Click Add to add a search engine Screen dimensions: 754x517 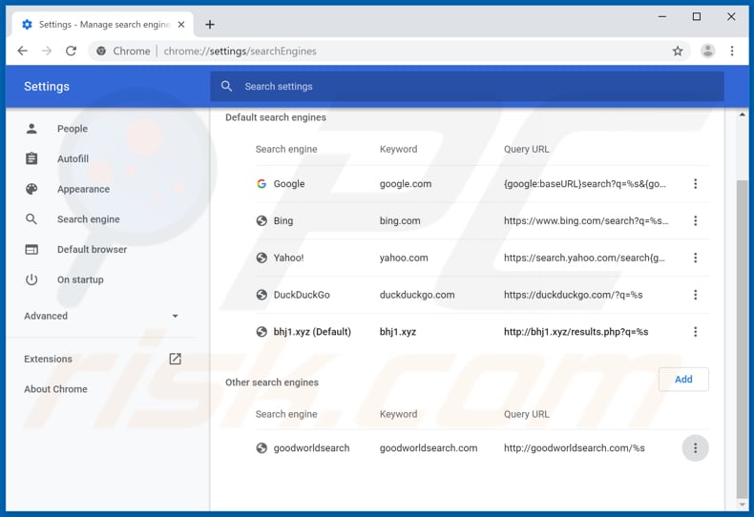point(683,380)
